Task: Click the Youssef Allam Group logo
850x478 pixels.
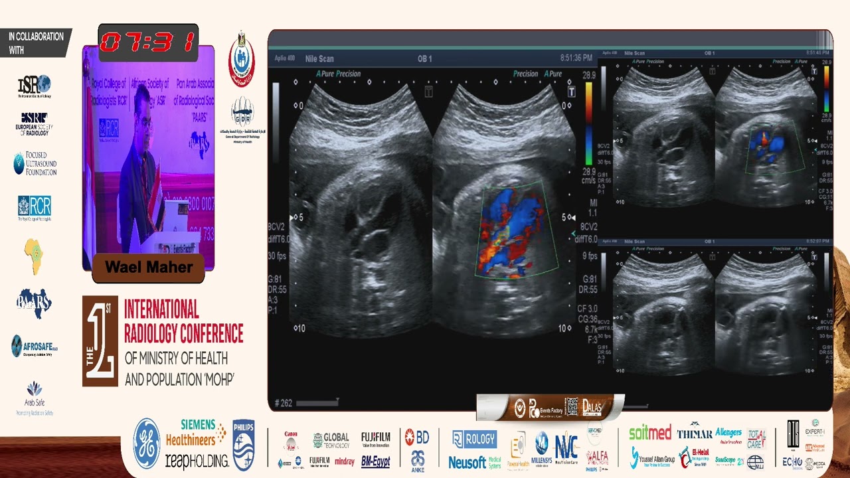Action: (x=652, y=458)
